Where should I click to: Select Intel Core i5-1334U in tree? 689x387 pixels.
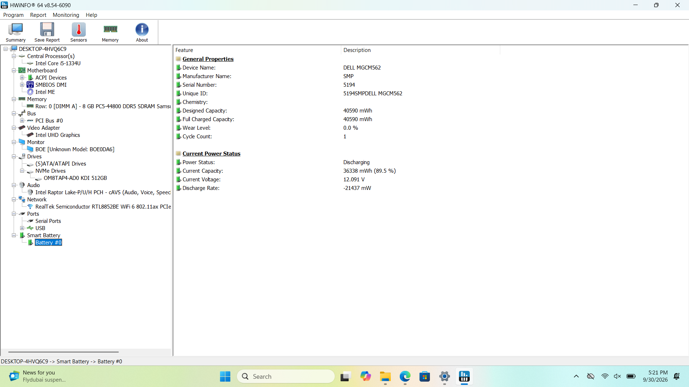(x=58, y=63)
